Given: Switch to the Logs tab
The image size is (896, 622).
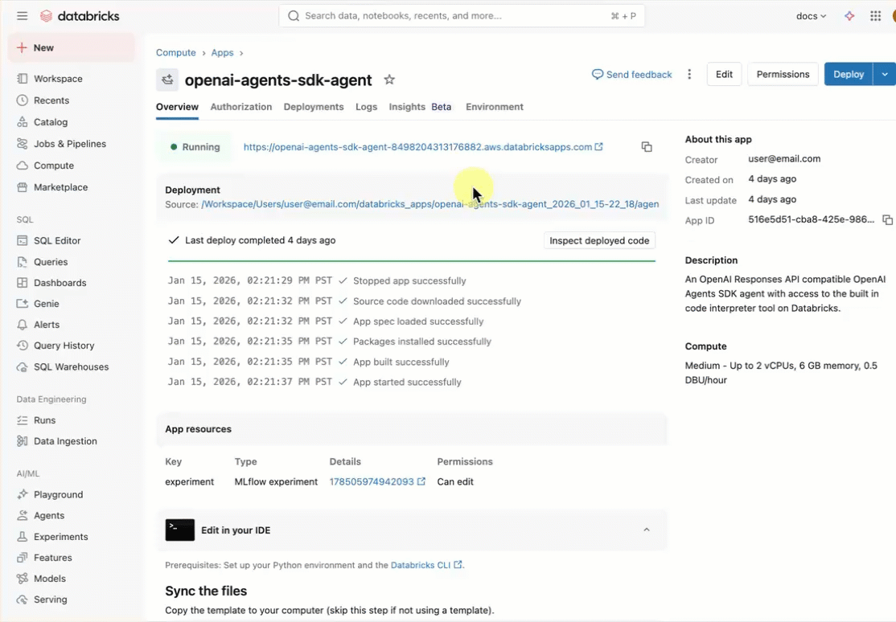Looking at the screenshot, I should [x=366, y=106].
